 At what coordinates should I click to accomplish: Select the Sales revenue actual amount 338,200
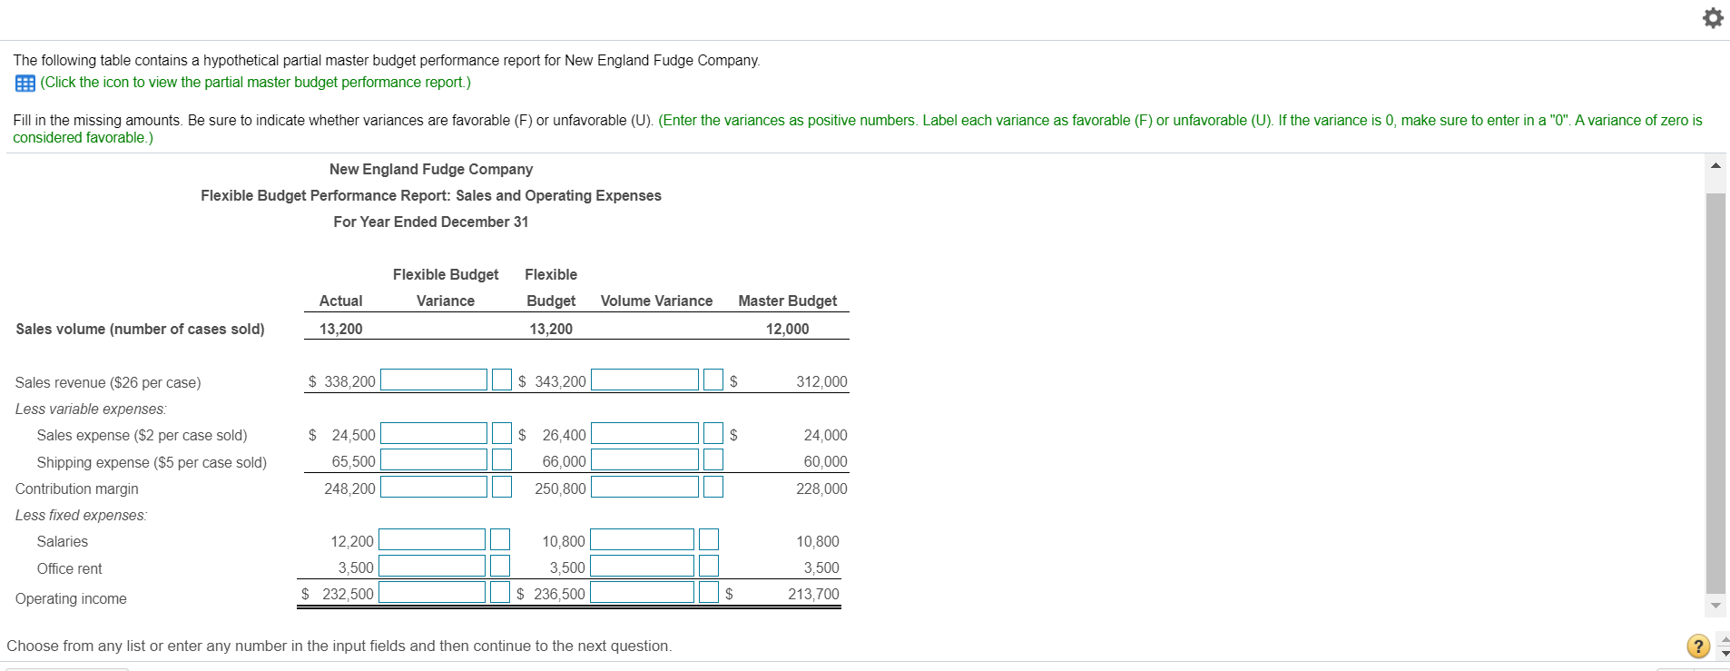coord(349,381)
